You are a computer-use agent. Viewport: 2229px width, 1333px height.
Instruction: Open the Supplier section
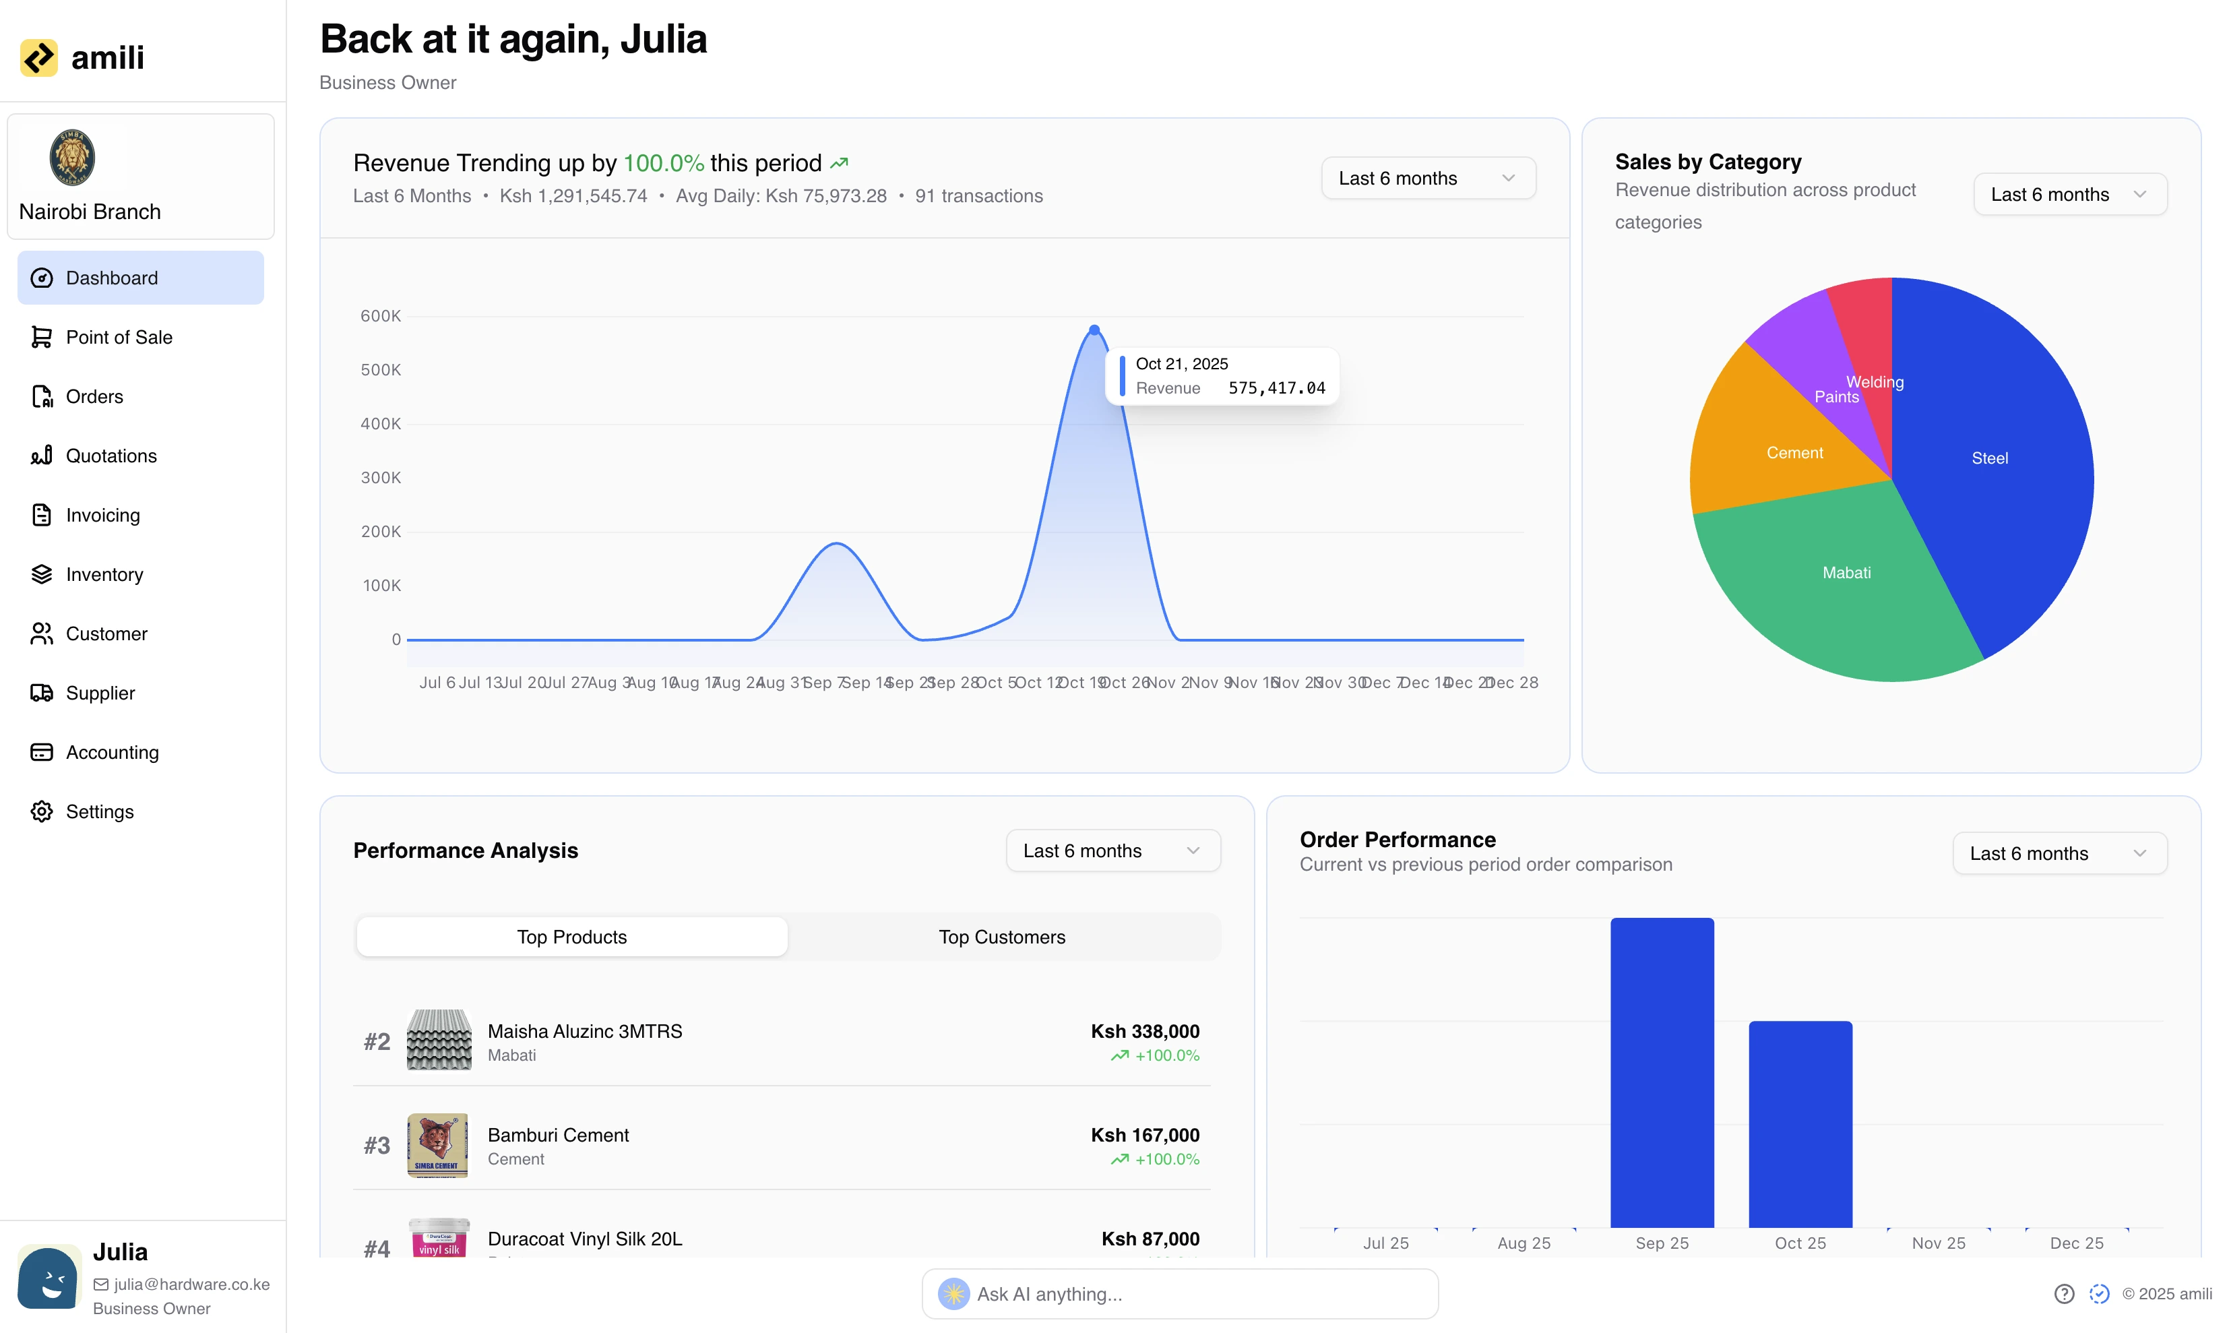[100, 693]
